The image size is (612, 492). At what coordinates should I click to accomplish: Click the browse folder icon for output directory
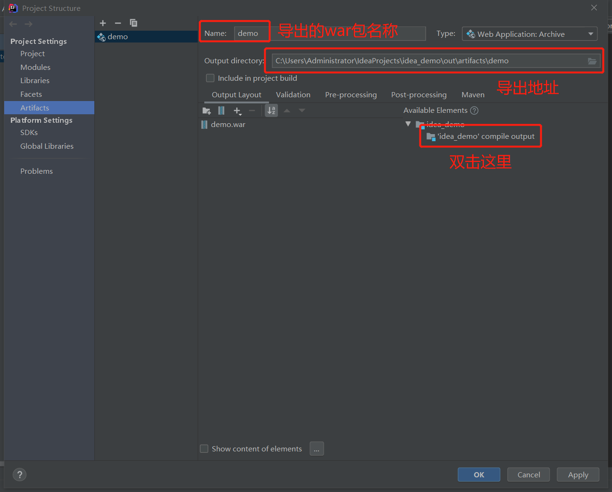coord(592,61)
